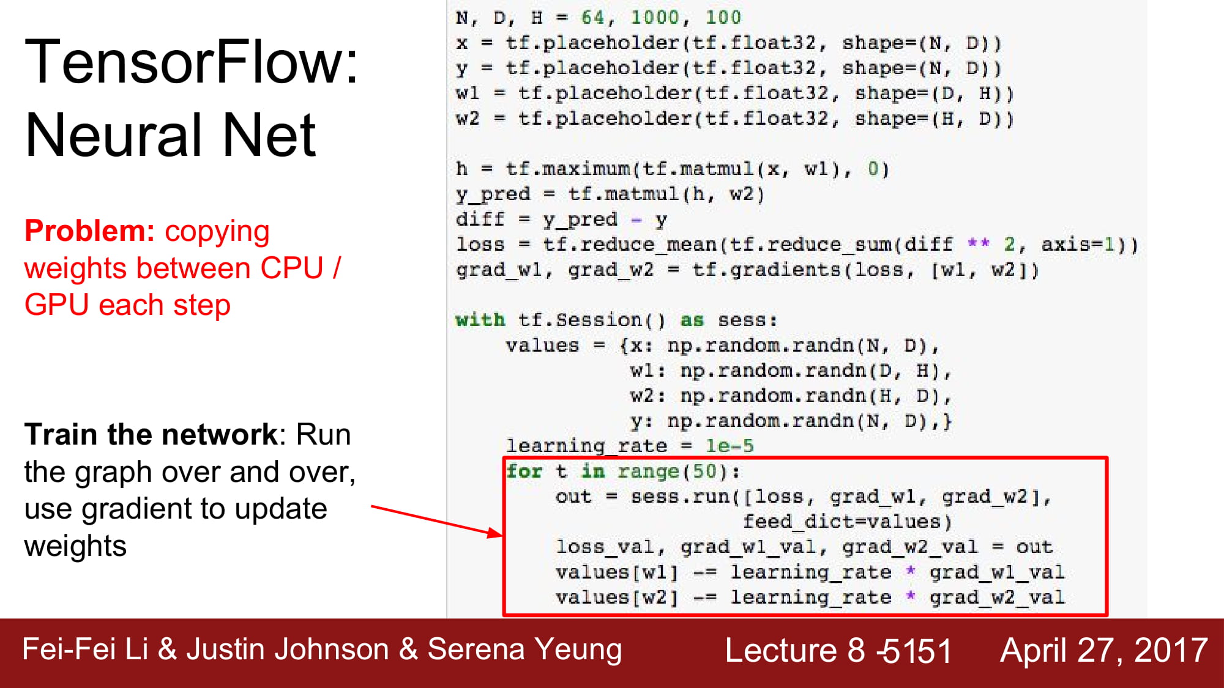Click the code line 'learning_rate = 1e-5'
This screenshot has height=688, width=1224.
click(x=630, y=446)
